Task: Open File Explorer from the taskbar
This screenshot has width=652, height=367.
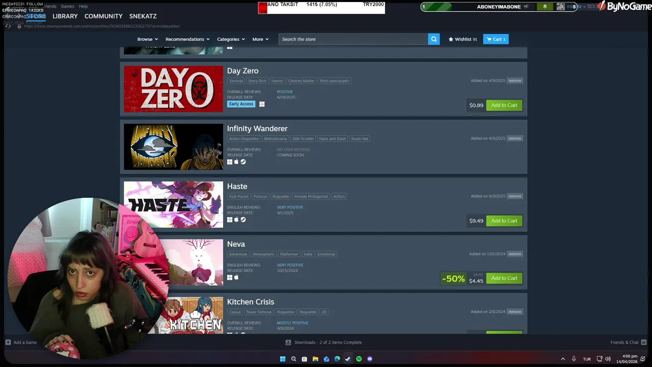Action: point(315,359)
